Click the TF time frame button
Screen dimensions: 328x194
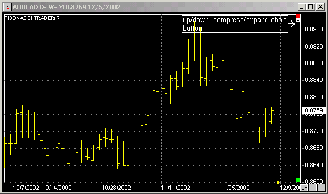312,188
